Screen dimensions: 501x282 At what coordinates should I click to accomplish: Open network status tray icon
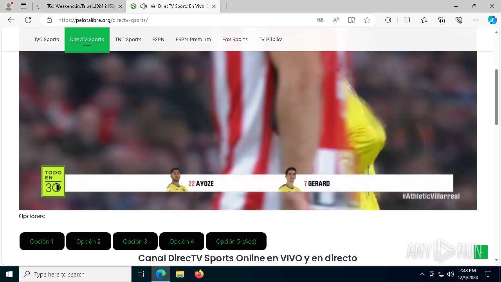tap(441, 274)
